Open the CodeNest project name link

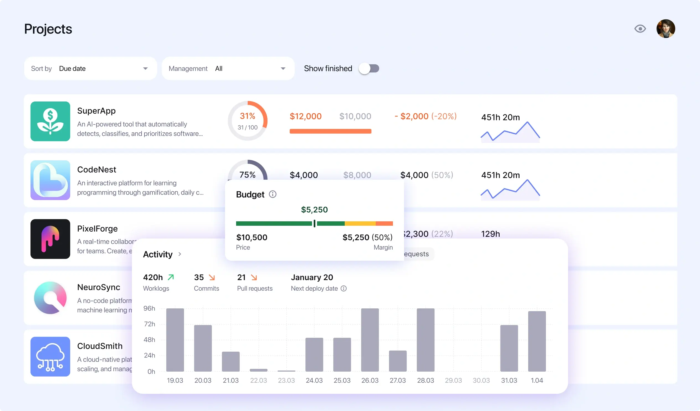[x=96, y=169]
